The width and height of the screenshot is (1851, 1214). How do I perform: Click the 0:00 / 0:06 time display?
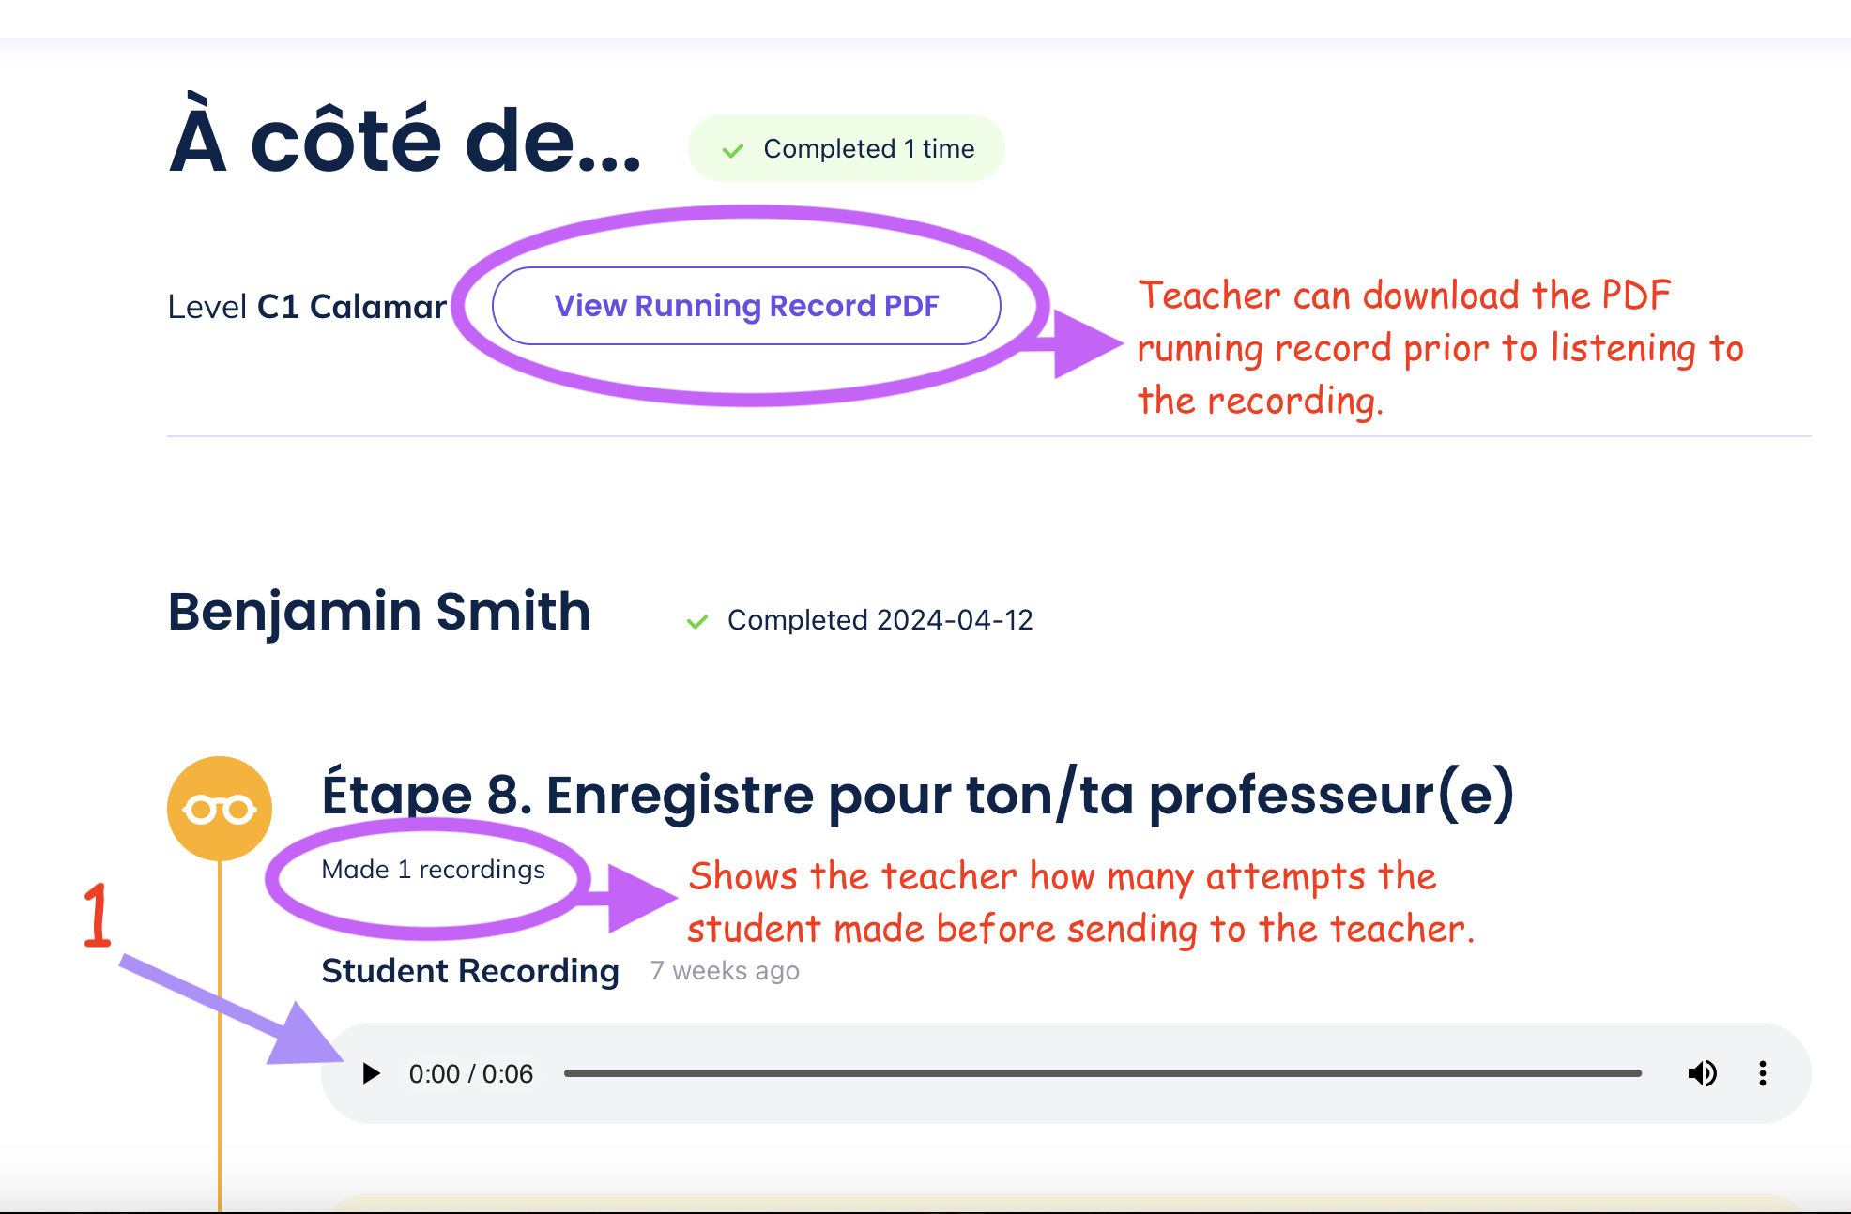click(471, 1073)
